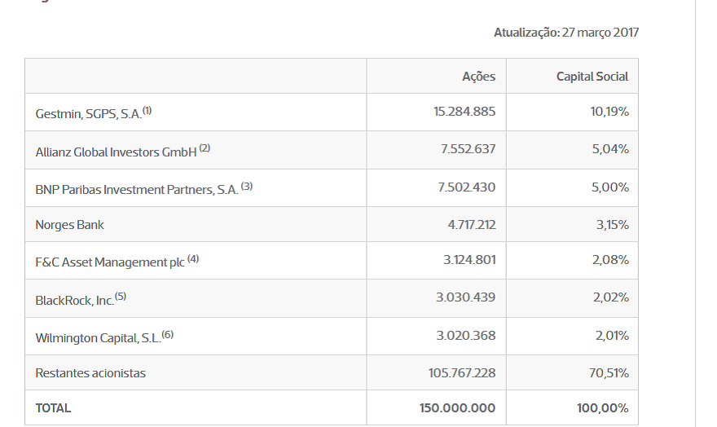Viewport: 717px width, 427px height.
Task: Click footnote marker (5) beside BlackRock
Action: coord(121,297)
